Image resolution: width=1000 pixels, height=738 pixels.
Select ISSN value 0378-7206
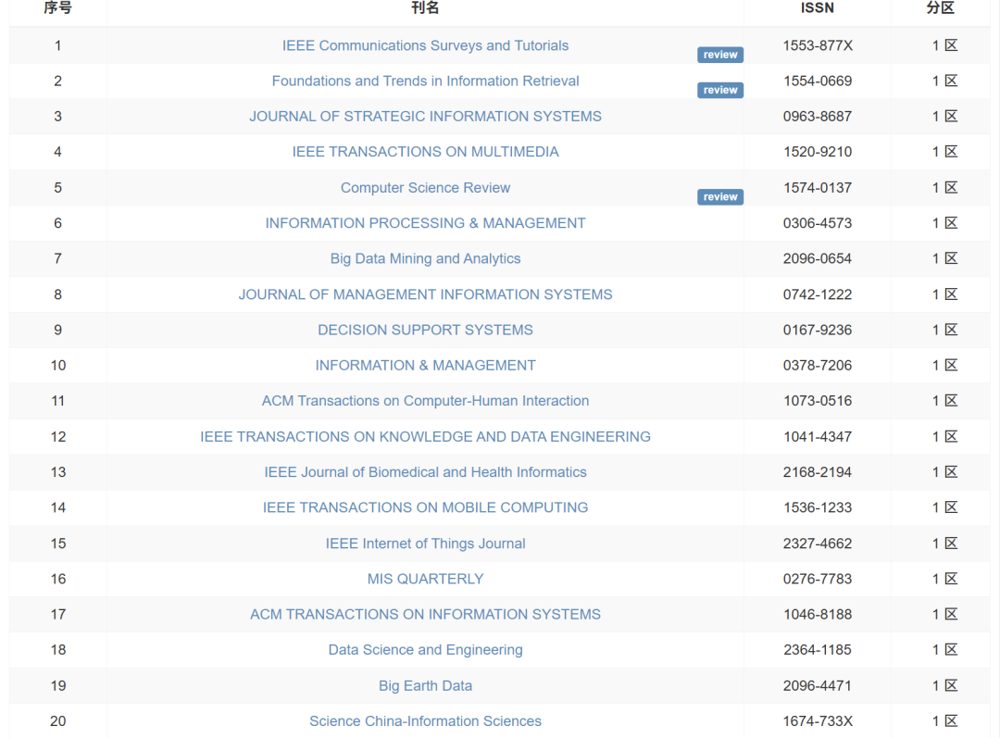click(x=818, y=366)
